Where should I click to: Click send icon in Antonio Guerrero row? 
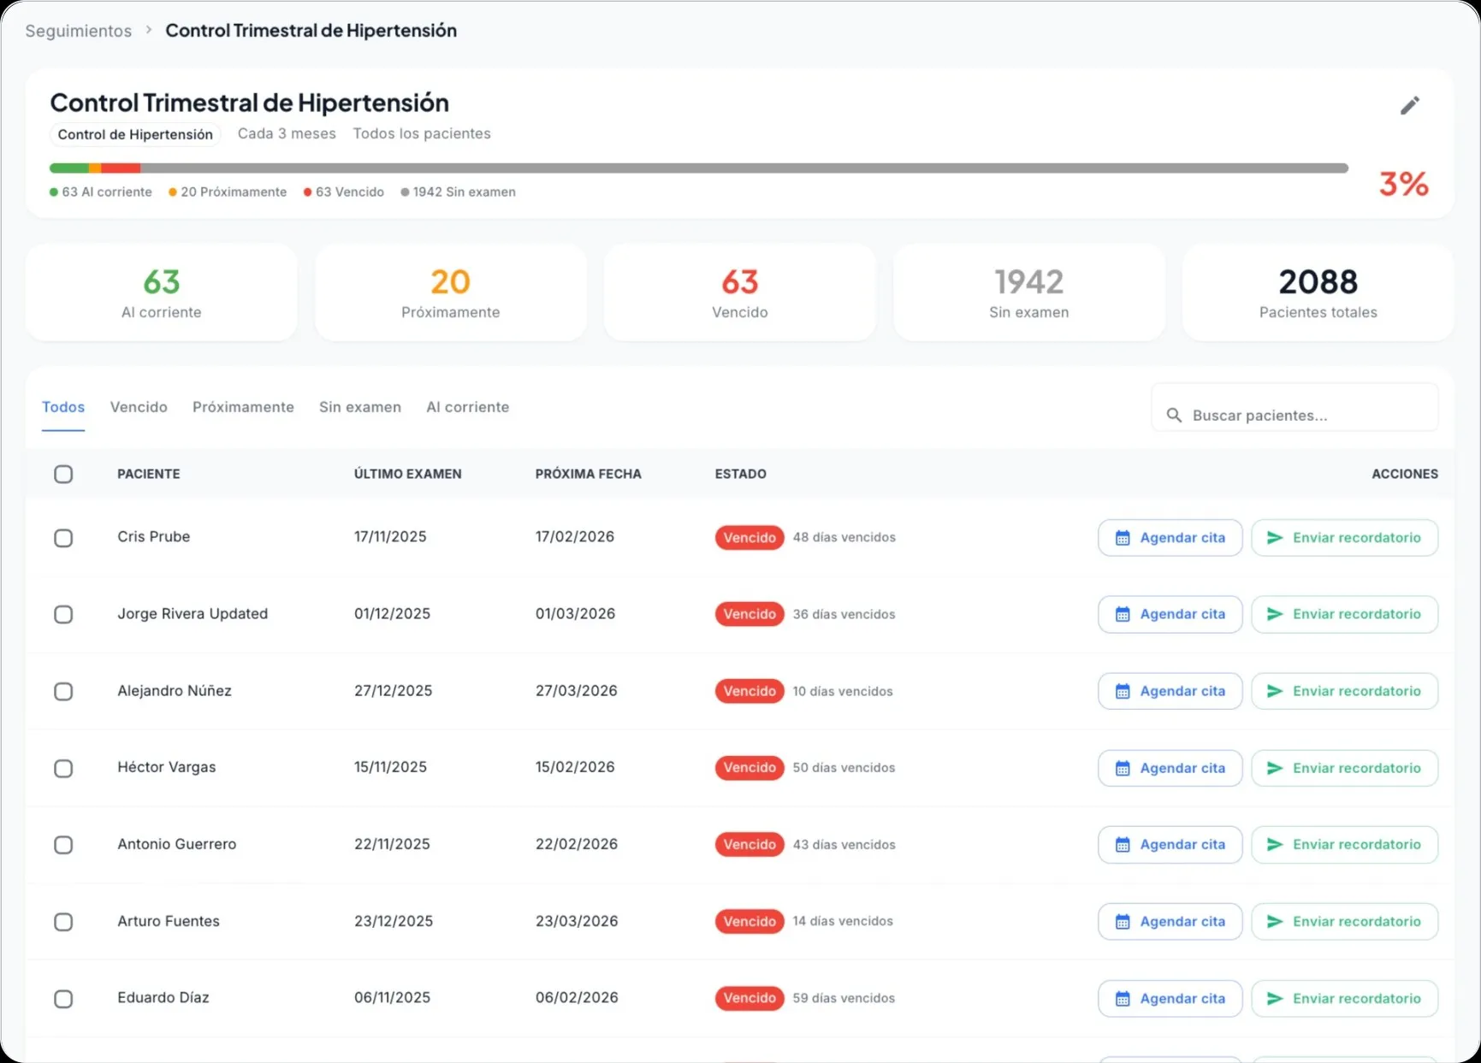tap(1275, 845)
